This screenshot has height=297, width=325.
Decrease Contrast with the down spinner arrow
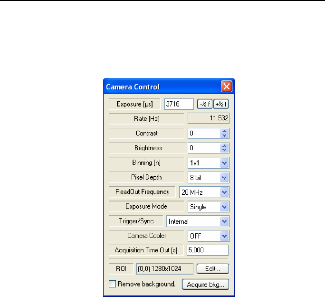click(x=224, y=135)
